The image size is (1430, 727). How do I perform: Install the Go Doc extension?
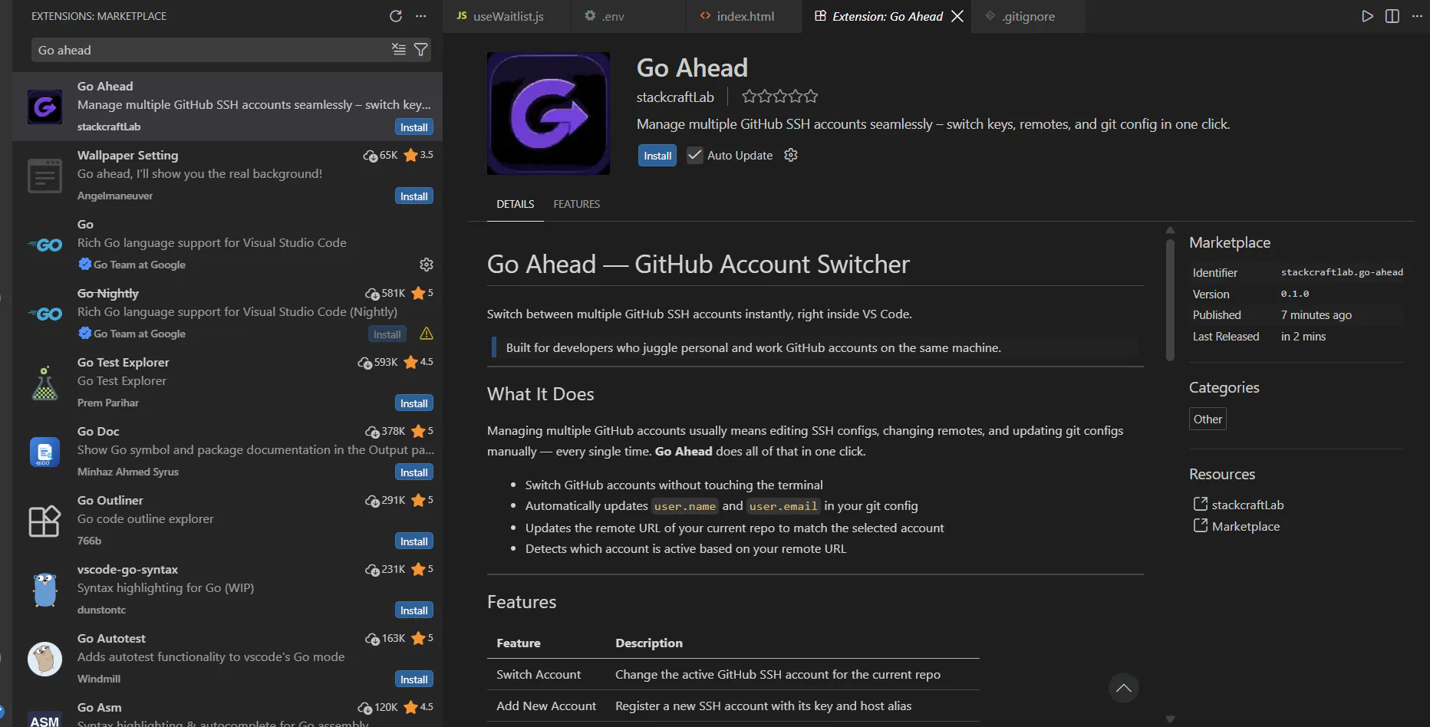coord(414,472)
